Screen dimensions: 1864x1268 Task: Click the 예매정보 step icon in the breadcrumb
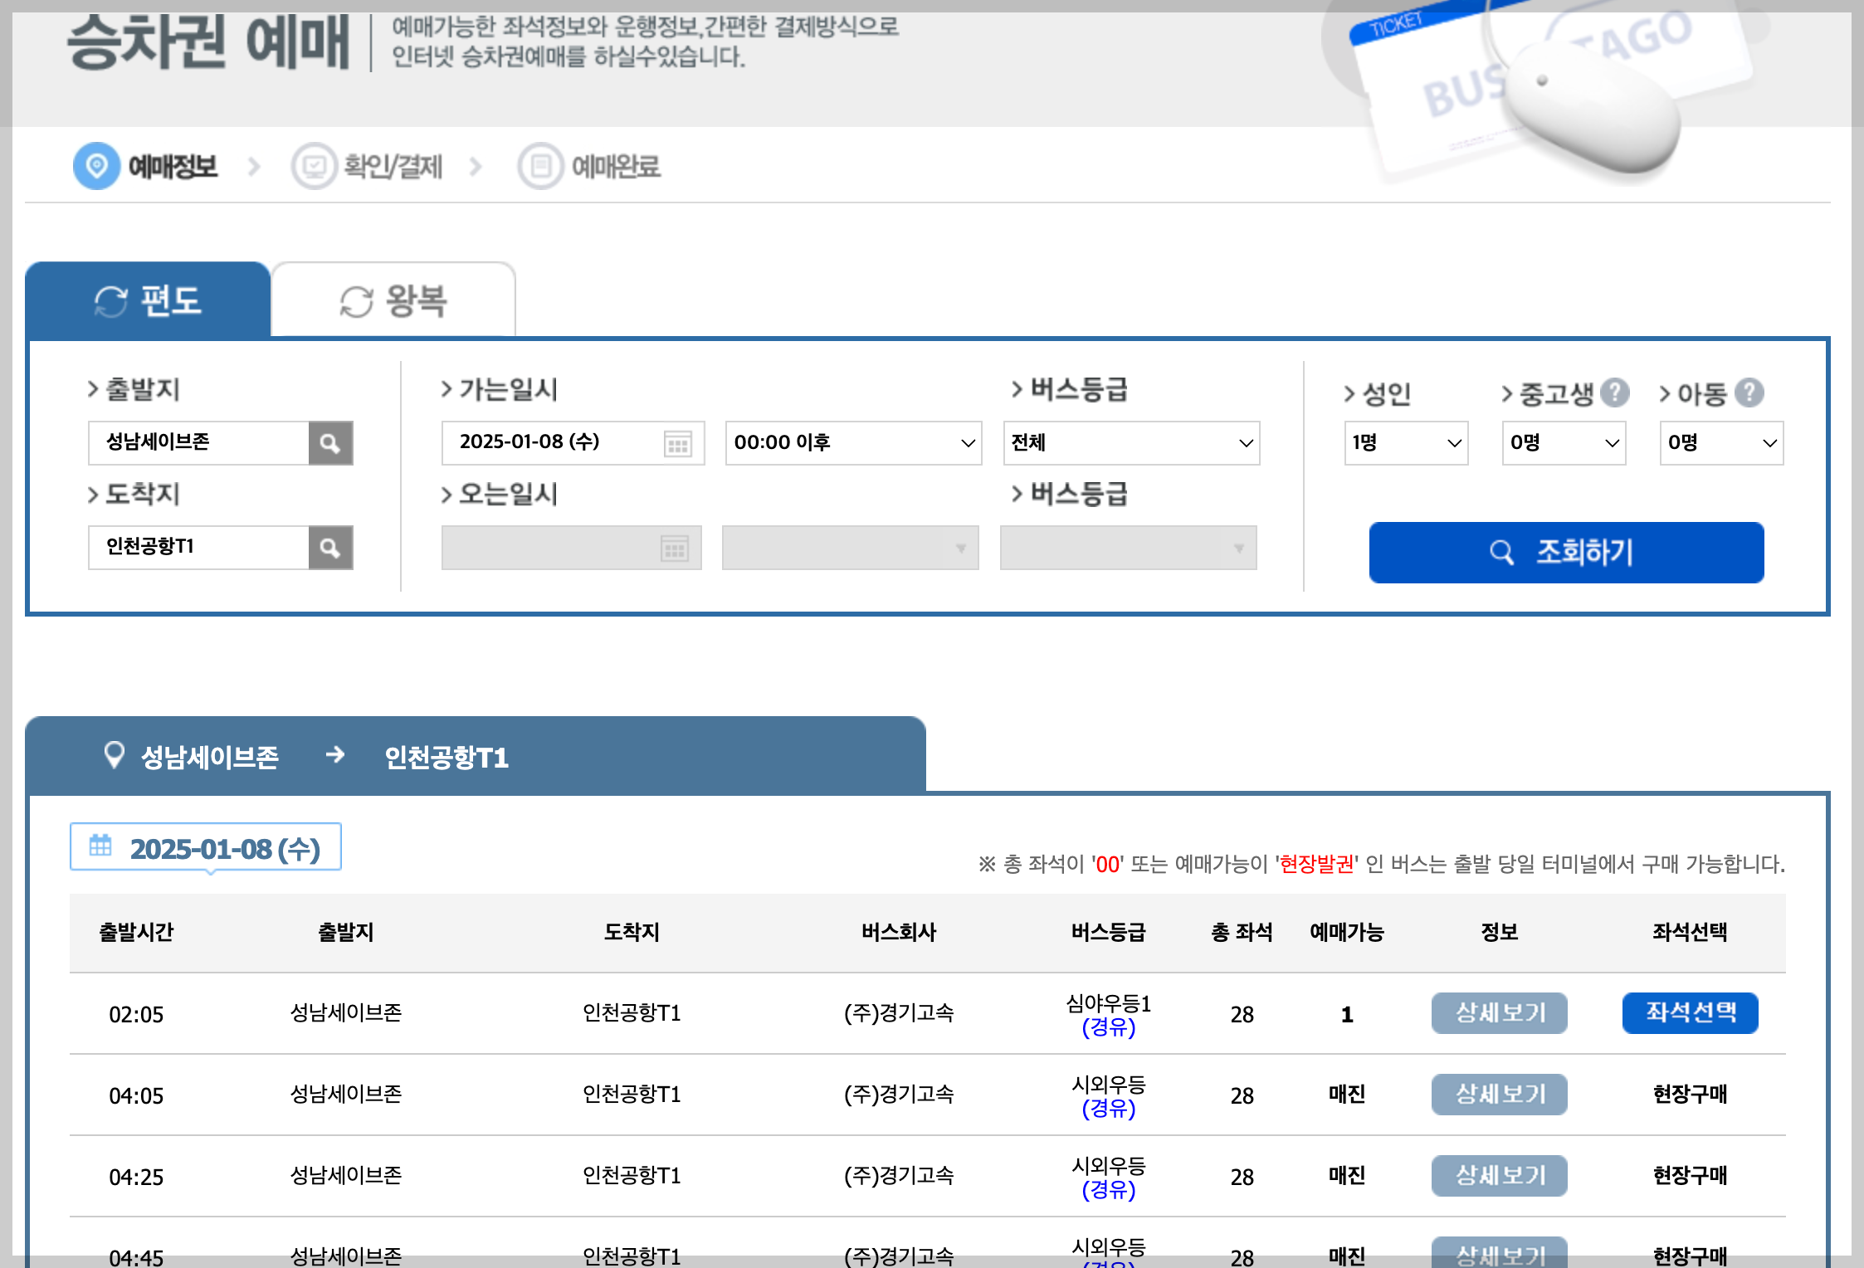coord(97,164)
